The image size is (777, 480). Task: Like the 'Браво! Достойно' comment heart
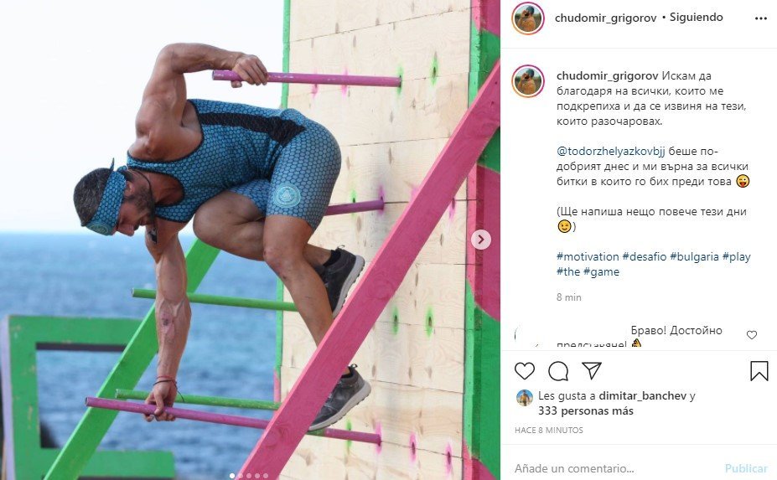click(752, 335)
